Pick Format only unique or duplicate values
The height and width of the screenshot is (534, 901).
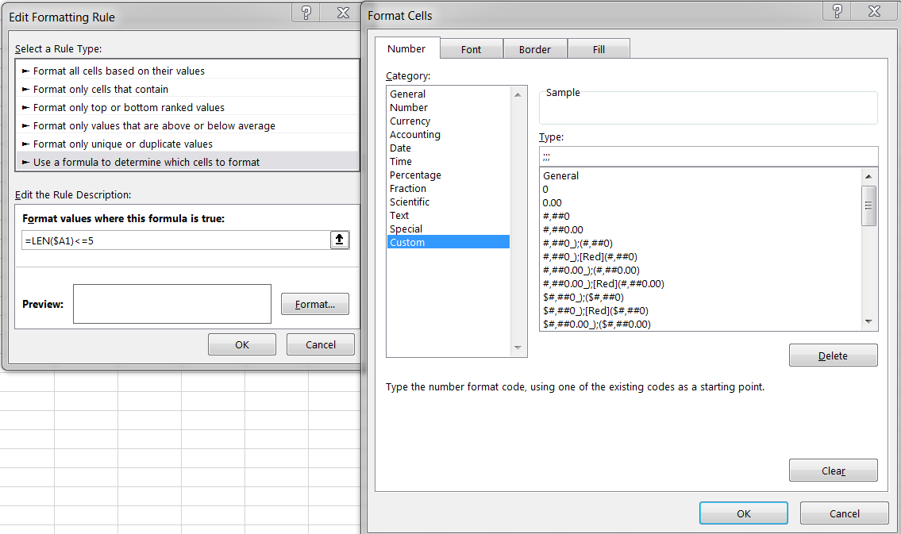click(x=187, y=144)
